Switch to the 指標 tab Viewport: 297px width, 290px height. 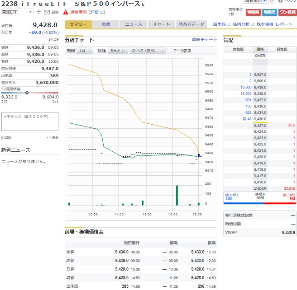[x=106, y=24]
